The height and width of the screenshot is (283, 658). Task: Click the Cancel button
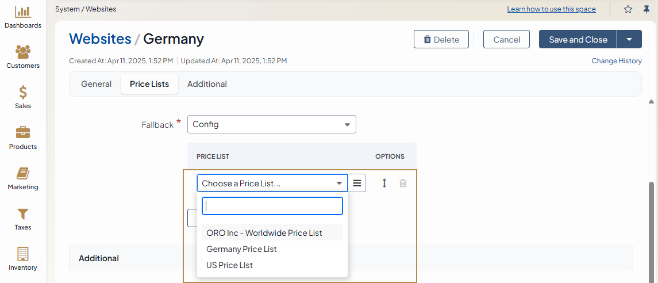(x=506, y=40)
